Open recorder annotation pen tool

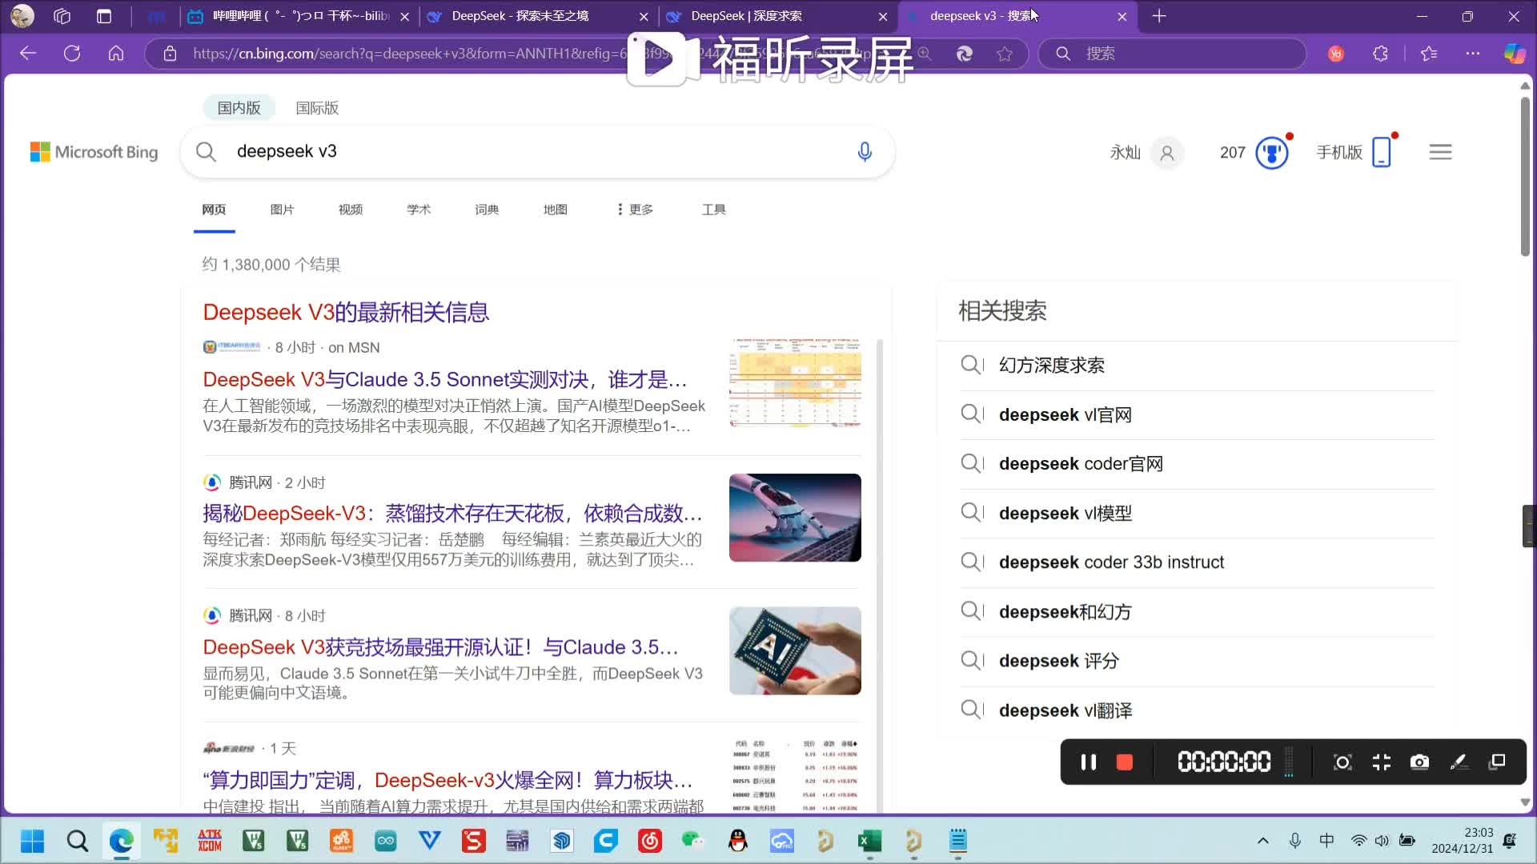coord(1459,762)
